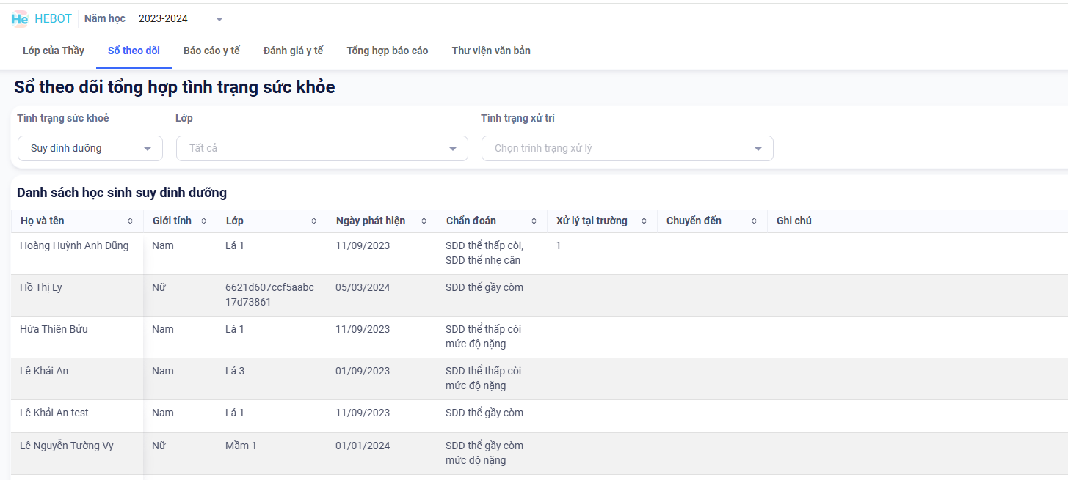Sort by Xử lý tại trường icon
The image size is (1068, 480).
(x=644, y=221)
